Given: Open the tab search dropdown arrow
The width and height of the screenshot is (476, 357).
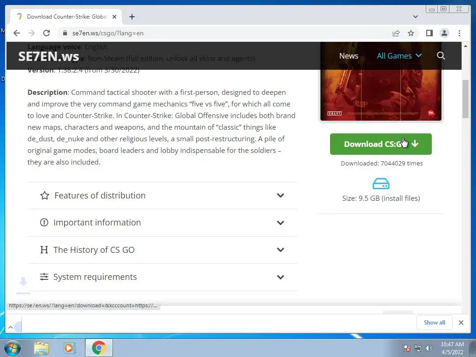Looking at the screenshot, I should click(x=416, y=17).
